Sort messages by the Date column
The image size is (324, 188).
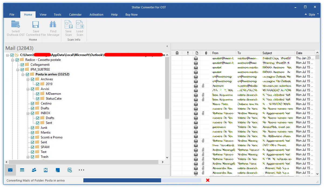click(305, 53)
